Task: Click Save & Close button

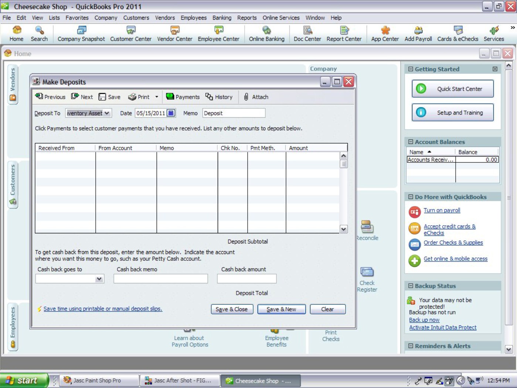Action: pos(232,309)
